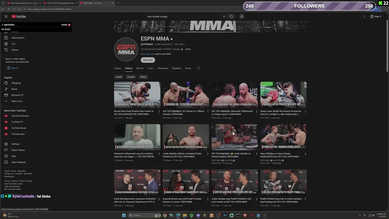Switch to the Podcasts channel tab
The height and width of the screenshot is (219, 389).
[163, 68]
